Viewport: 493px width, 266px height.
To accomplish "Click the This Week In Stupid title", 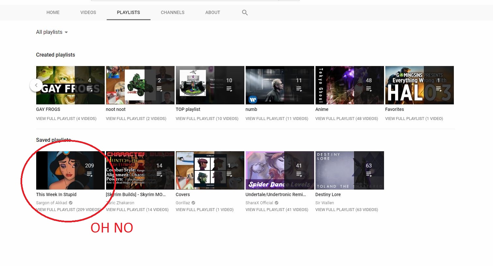I will click(56, 195).
